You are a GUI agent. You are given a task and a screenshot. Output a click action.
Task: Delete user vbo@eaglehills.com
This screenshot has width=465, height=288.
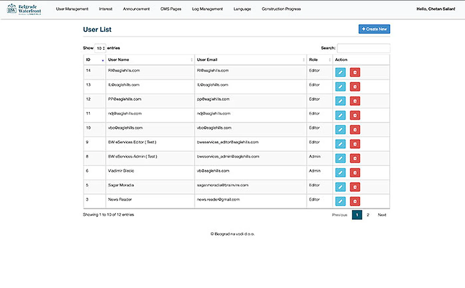[x=355, y=130]
